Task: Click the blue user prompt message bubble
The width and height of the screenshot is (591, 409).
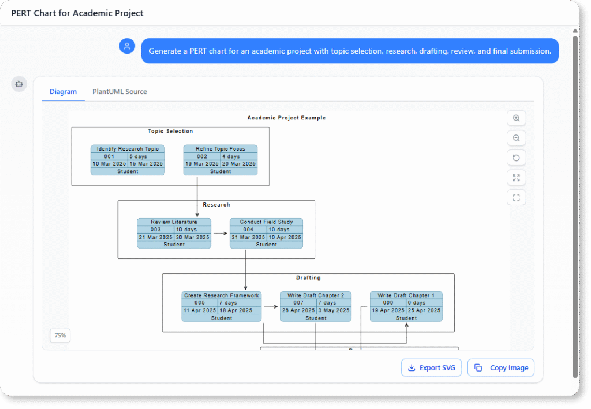Action: click(x=350, y=51)
